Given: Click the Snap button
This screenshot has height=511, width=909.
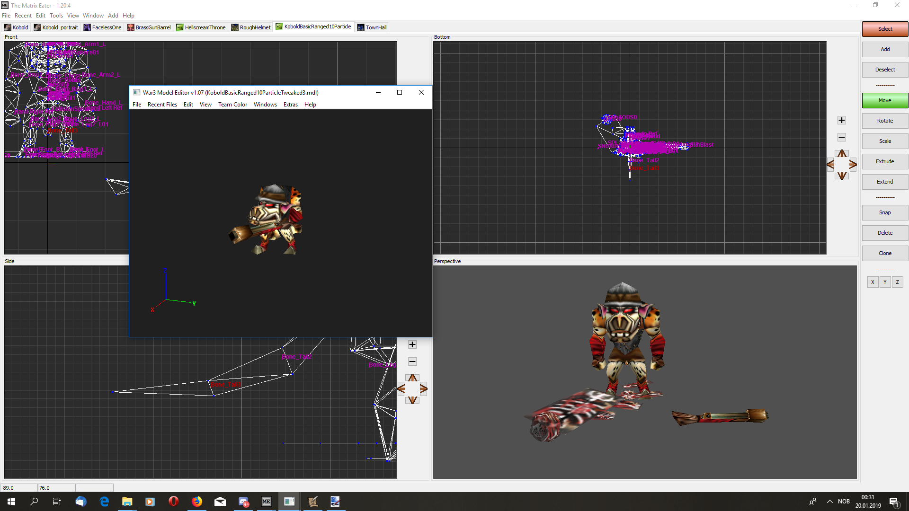Looking at the screenshot, I should point(885,212).
